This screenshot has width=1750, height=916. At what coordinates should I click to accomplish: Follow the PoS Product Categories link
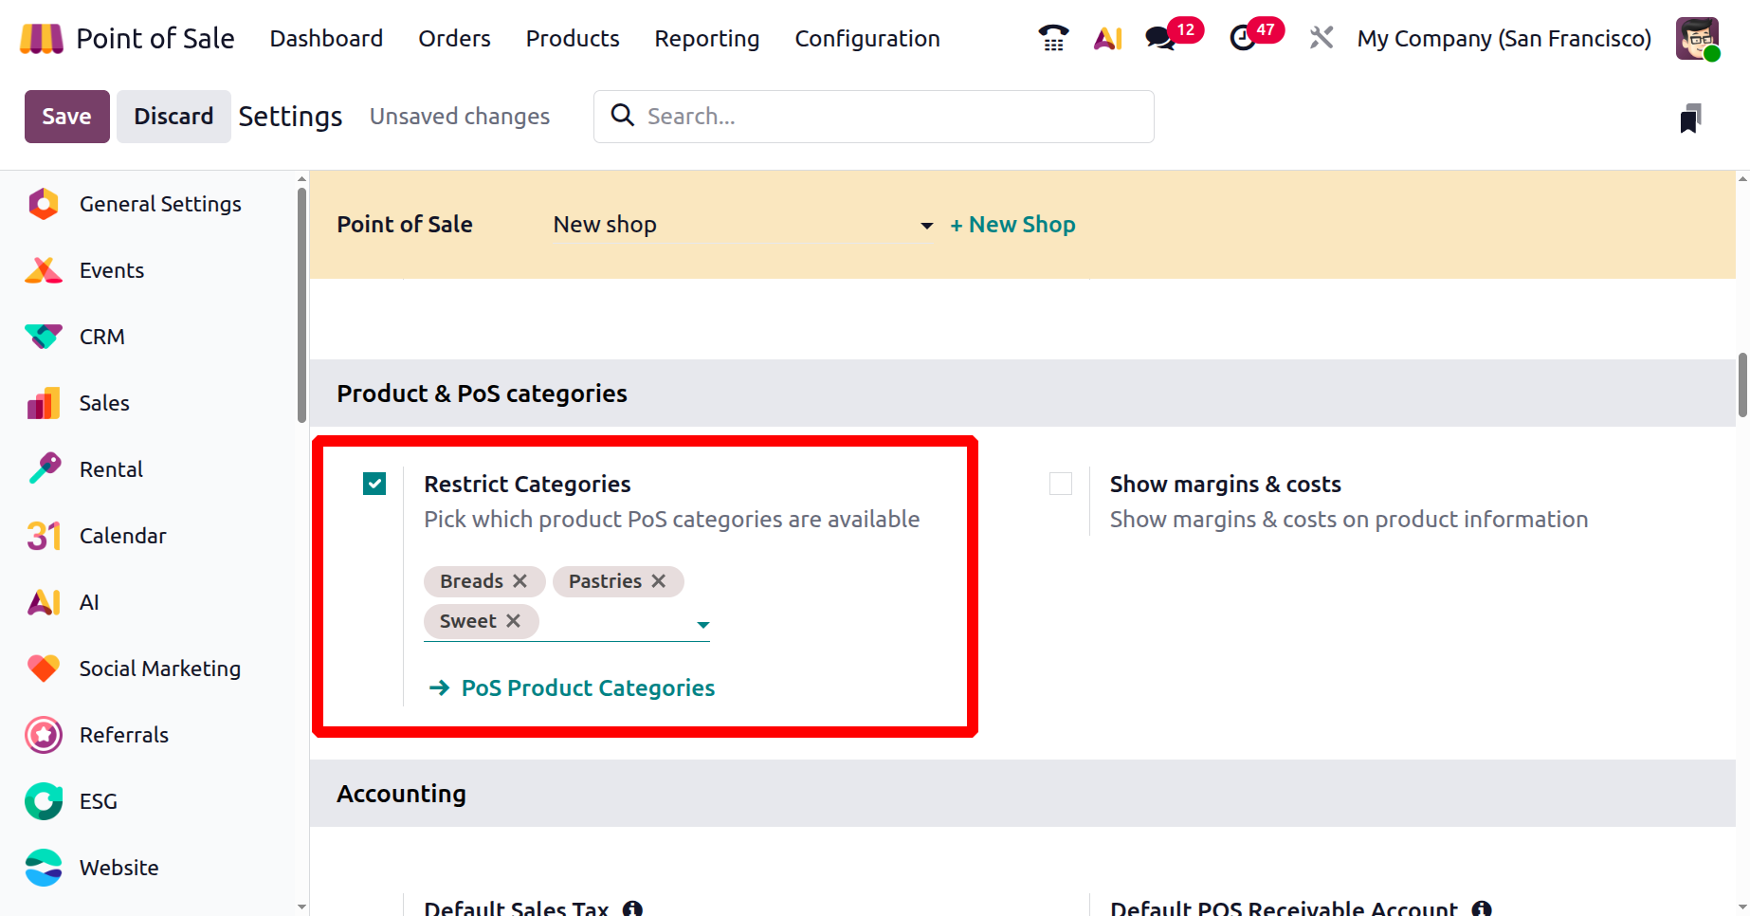pyautogui.click(x=588, y=688)
